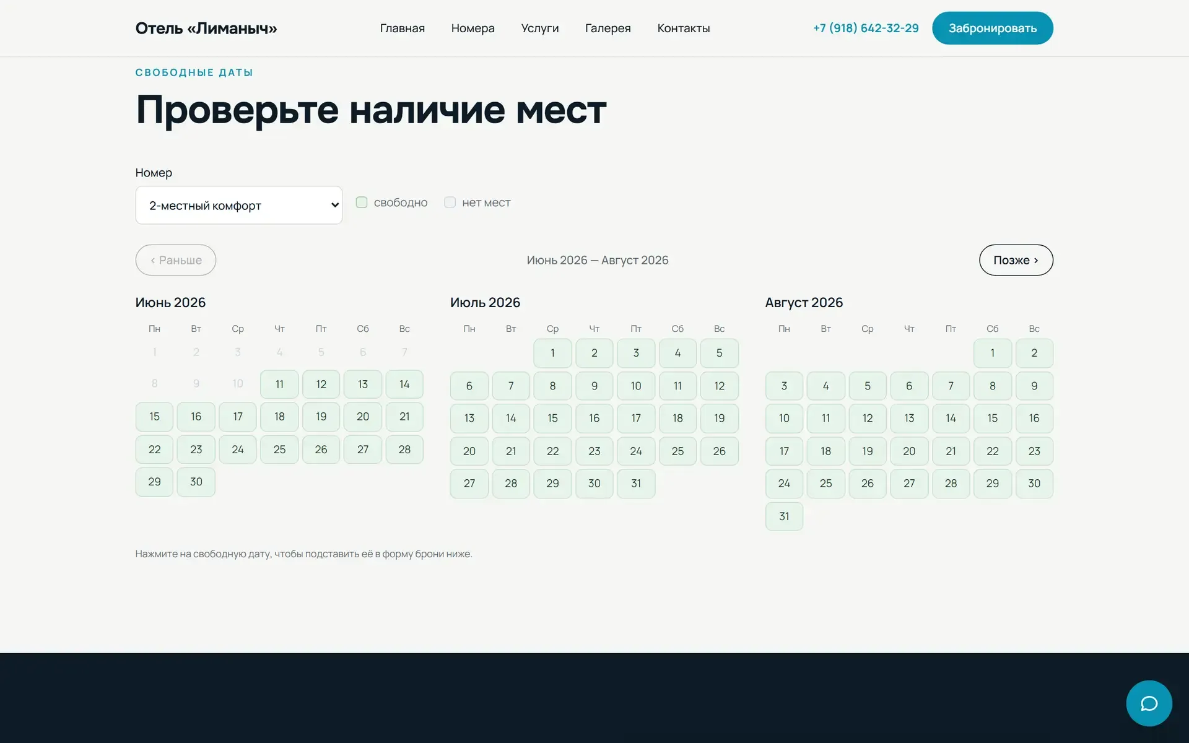Select August 1 in Август 2026
This screenshot has width=1189, height=743.
[x=992, y=353]
